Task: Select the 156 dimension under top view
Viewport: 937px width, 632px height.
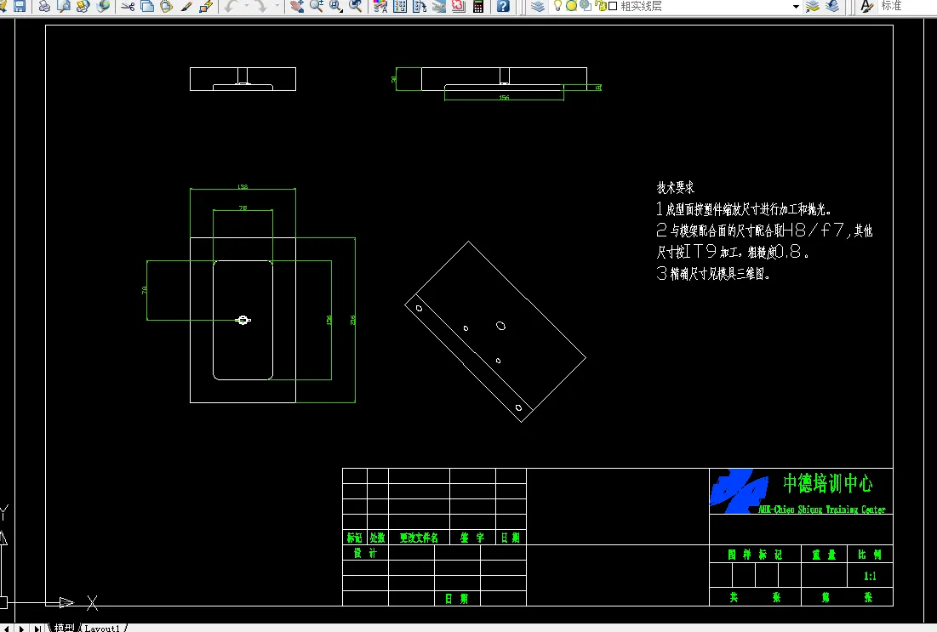Action: click(x=504, y=97)
